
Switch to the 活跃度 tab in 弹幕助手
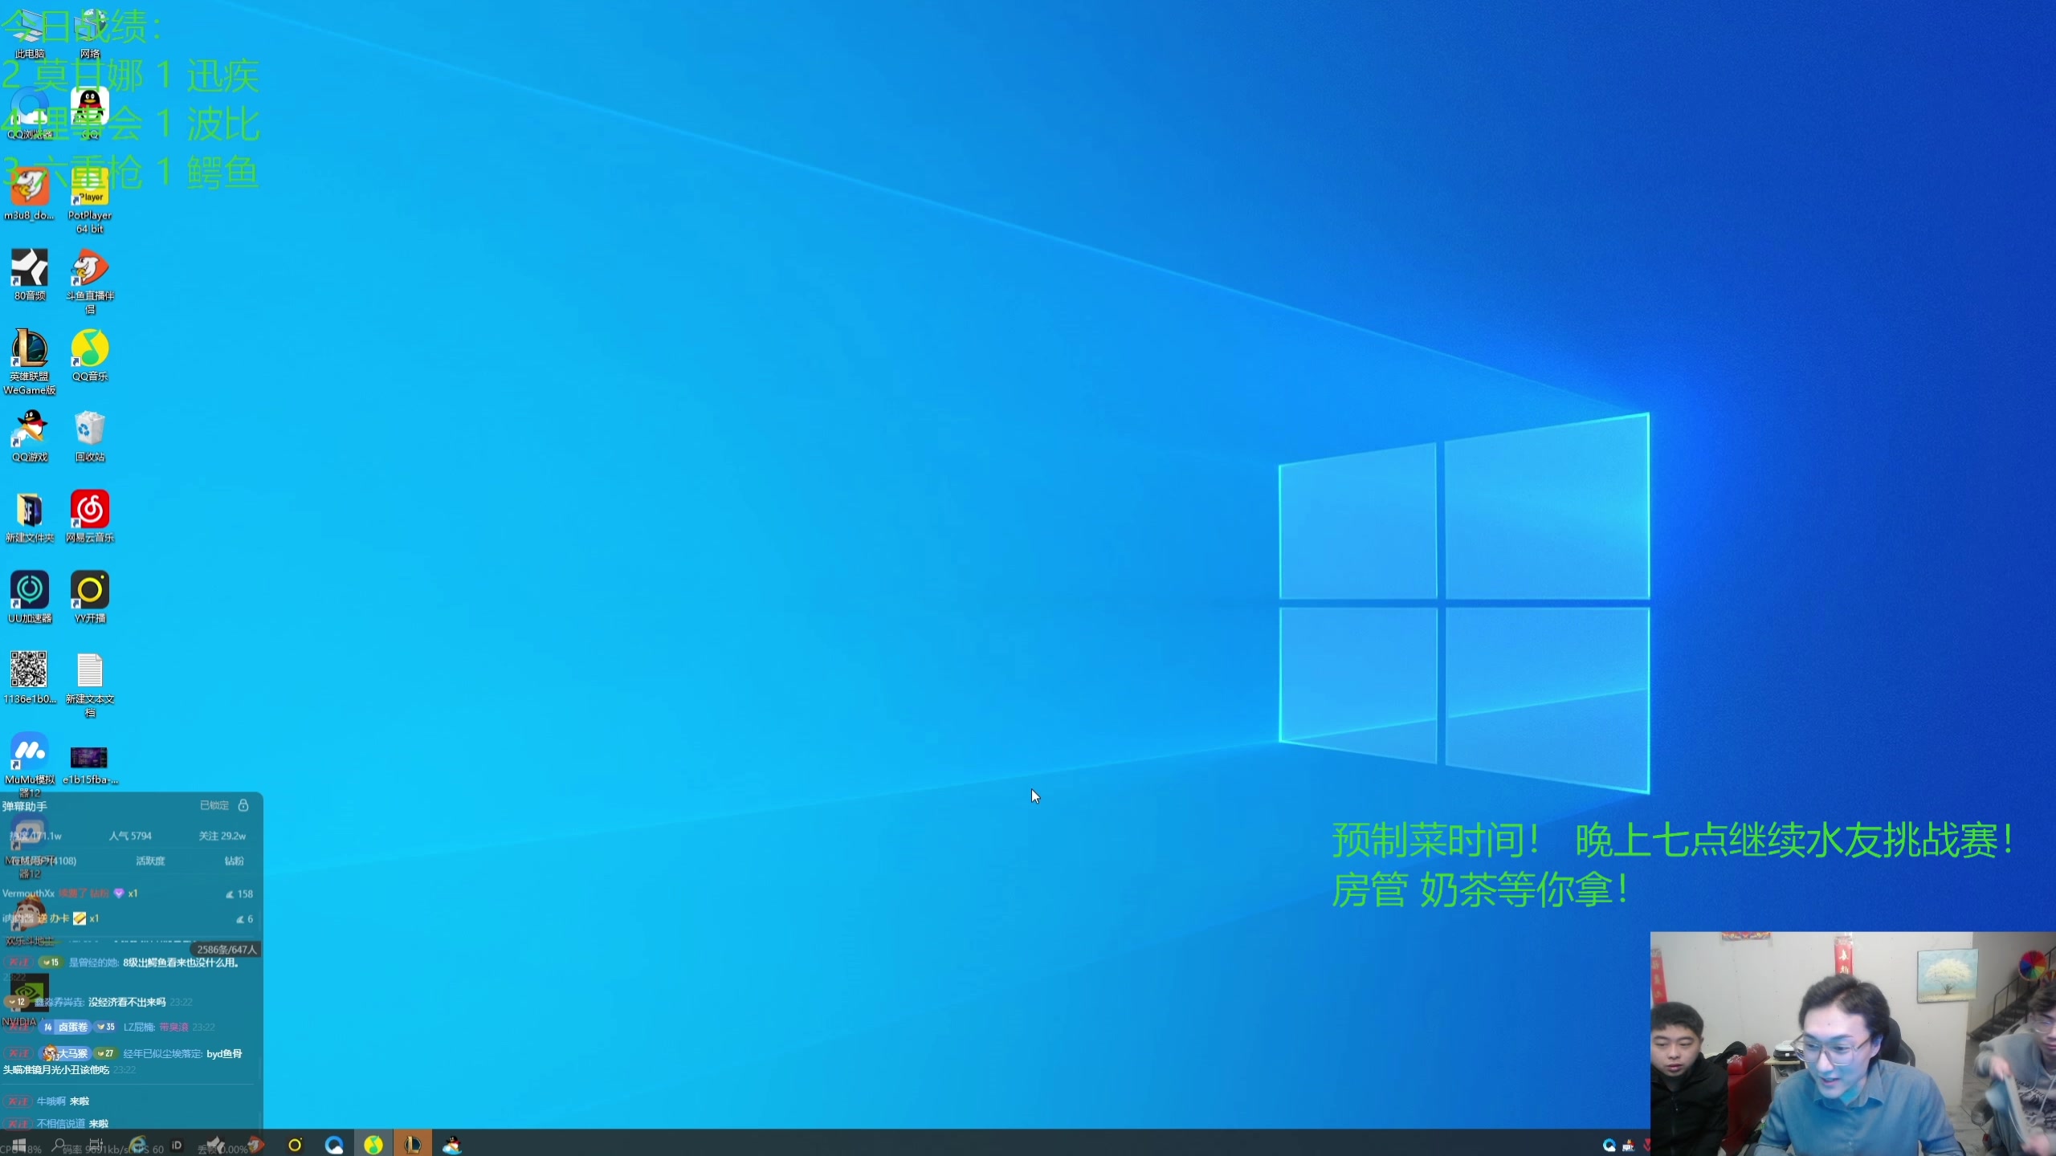(x=150, y=861)
